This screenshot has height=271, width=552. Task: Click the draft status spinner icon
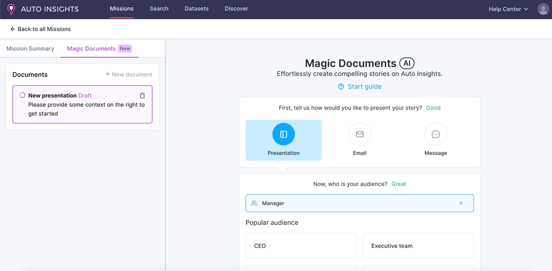[22, 95]
